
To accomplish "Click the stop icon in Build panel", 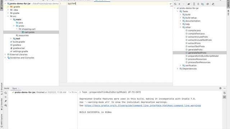I will click(x=6, y=97).
